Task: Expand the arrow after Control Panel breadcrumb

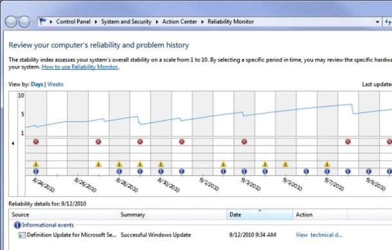Action: coord(96,22)
